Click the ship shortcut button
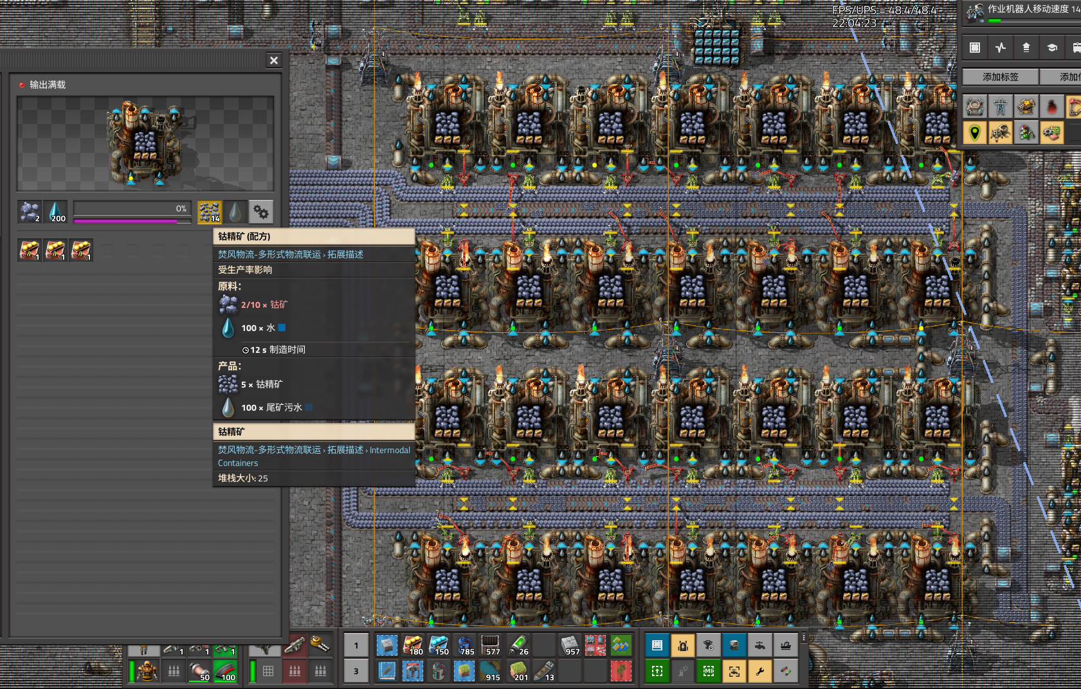1081x689 pixels. [786, 645]
